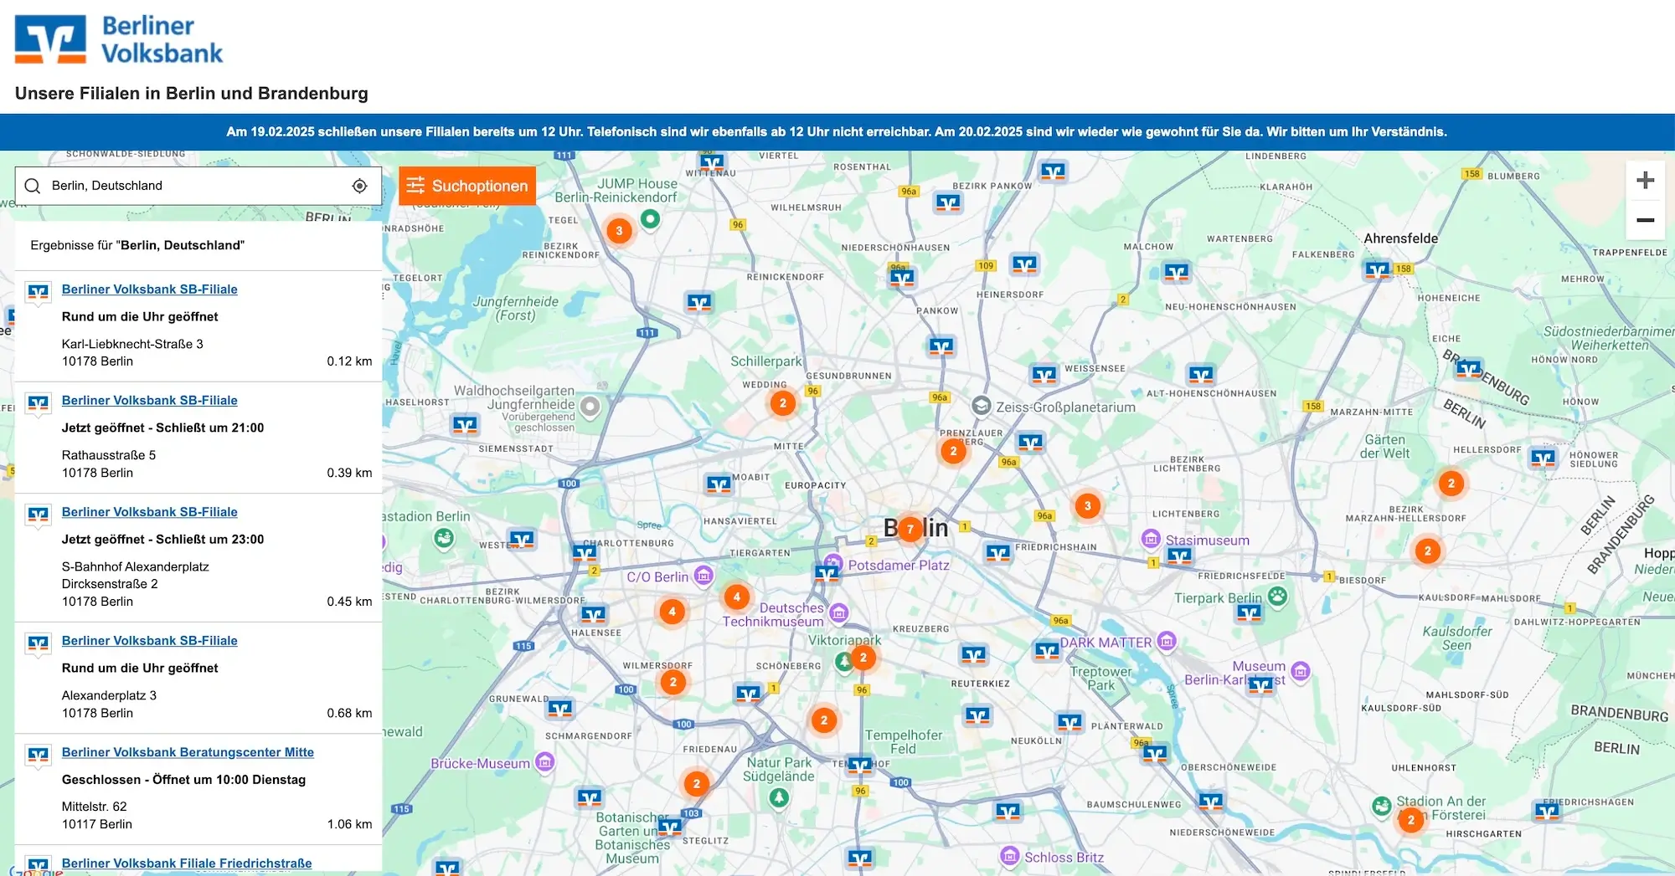The height and width of the screenshot is (876, 1675).
Task: Click Stasimuseum map pin
Action: [1152, 539]
